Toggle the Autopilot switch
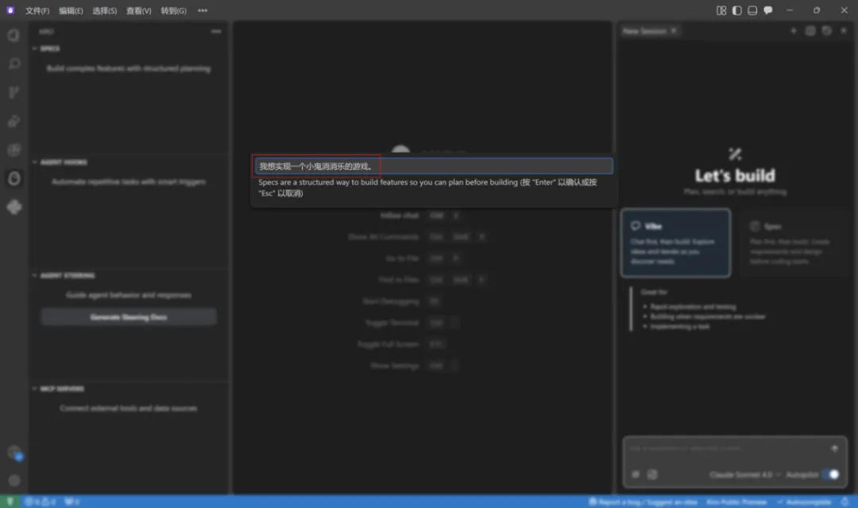Screen dimensions: 858x508 coord(830,475)
